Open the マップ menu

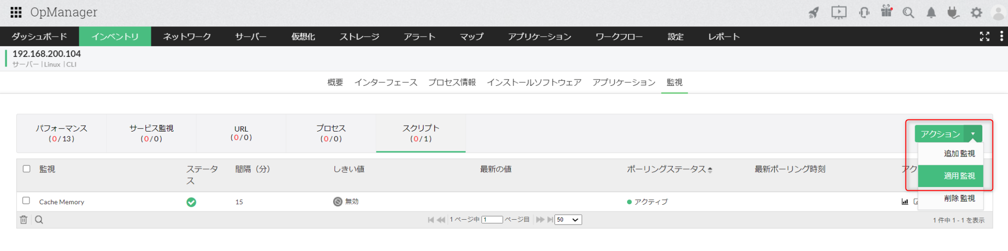[x=471, y=37]
